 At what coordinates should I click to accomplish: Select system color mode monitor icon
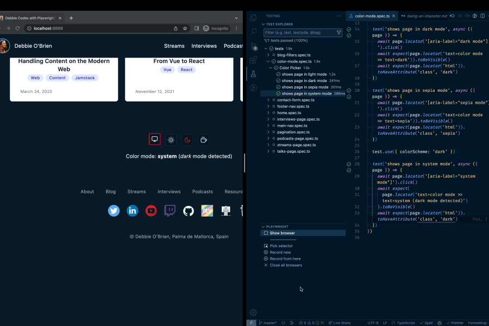click(155, 139)
